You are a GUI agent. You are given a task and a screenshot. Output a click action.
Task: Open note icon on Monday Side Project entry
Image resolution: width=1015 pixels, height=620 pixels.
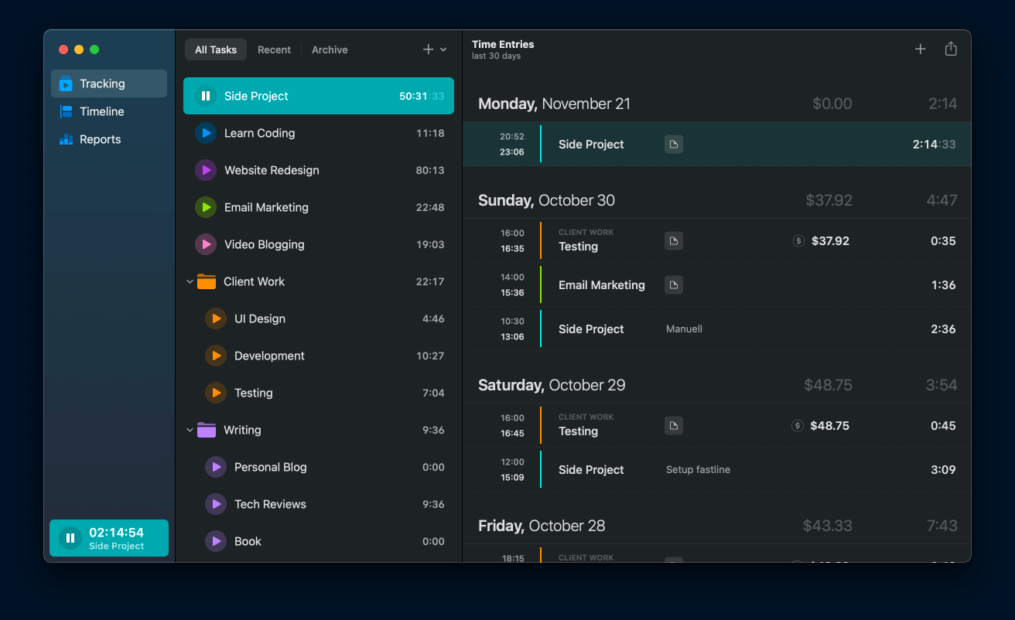click(674, 145)
